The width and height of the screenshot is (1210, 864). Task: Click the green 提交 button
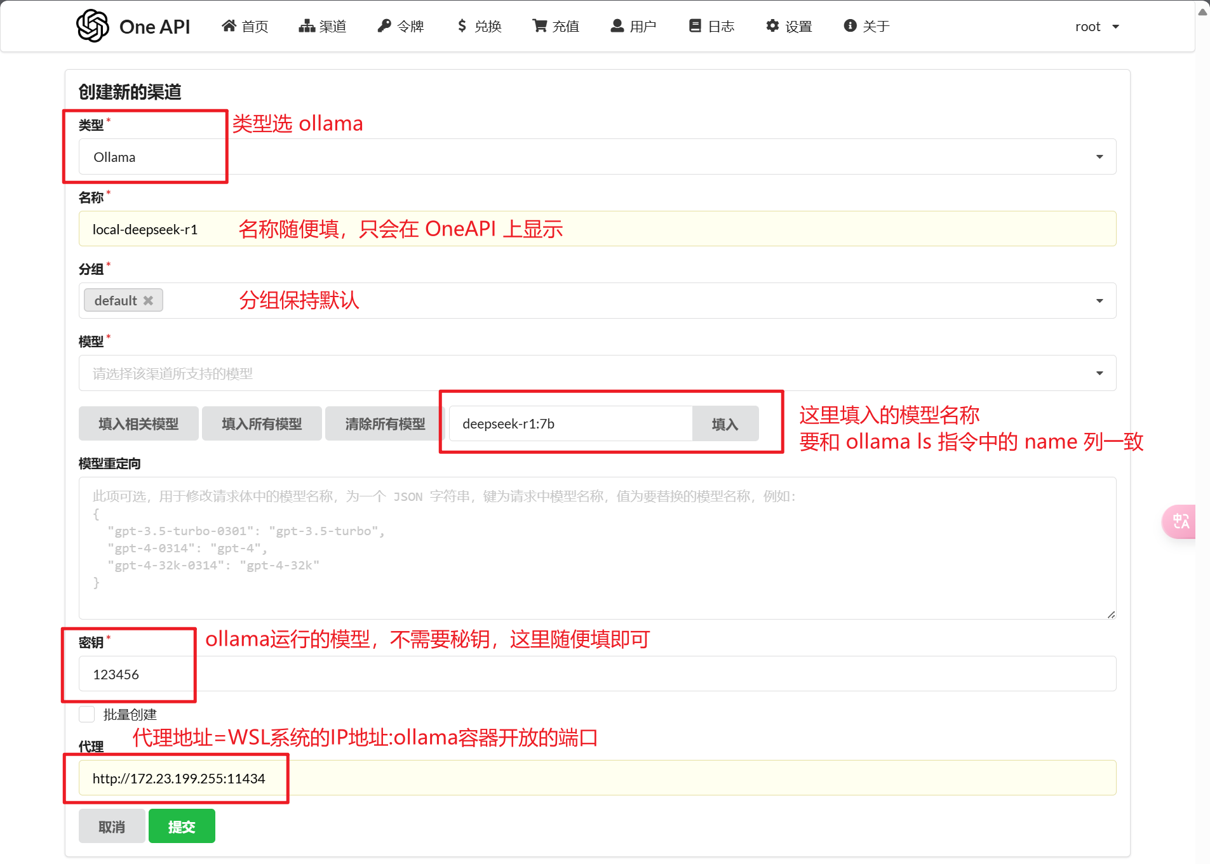click(x=182, y=827)
